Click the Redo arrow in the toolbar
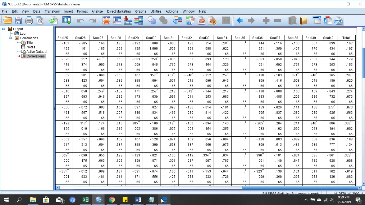This screenshot has width=365, height=205. [92, 20]
